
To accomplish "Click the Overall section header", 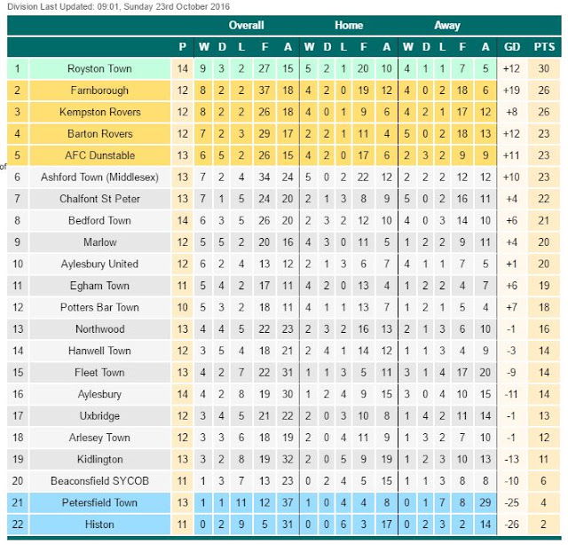I will point(247,26).
